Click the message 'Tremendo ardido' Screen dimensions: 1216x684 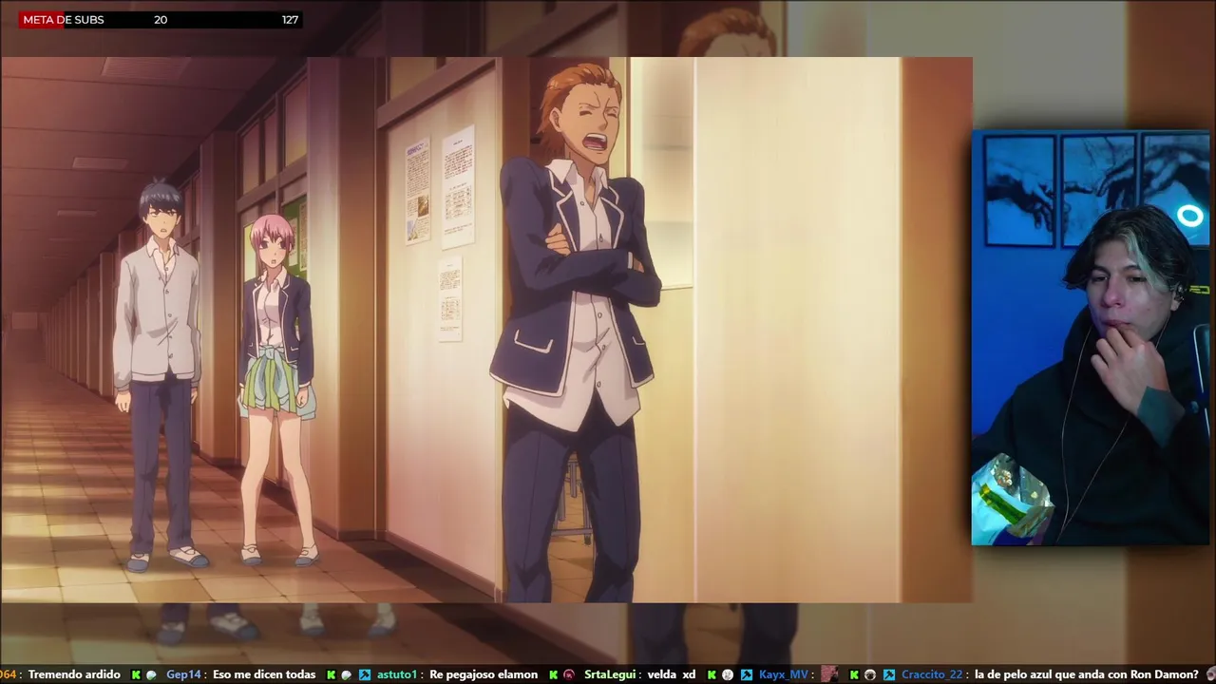(74, 674)
